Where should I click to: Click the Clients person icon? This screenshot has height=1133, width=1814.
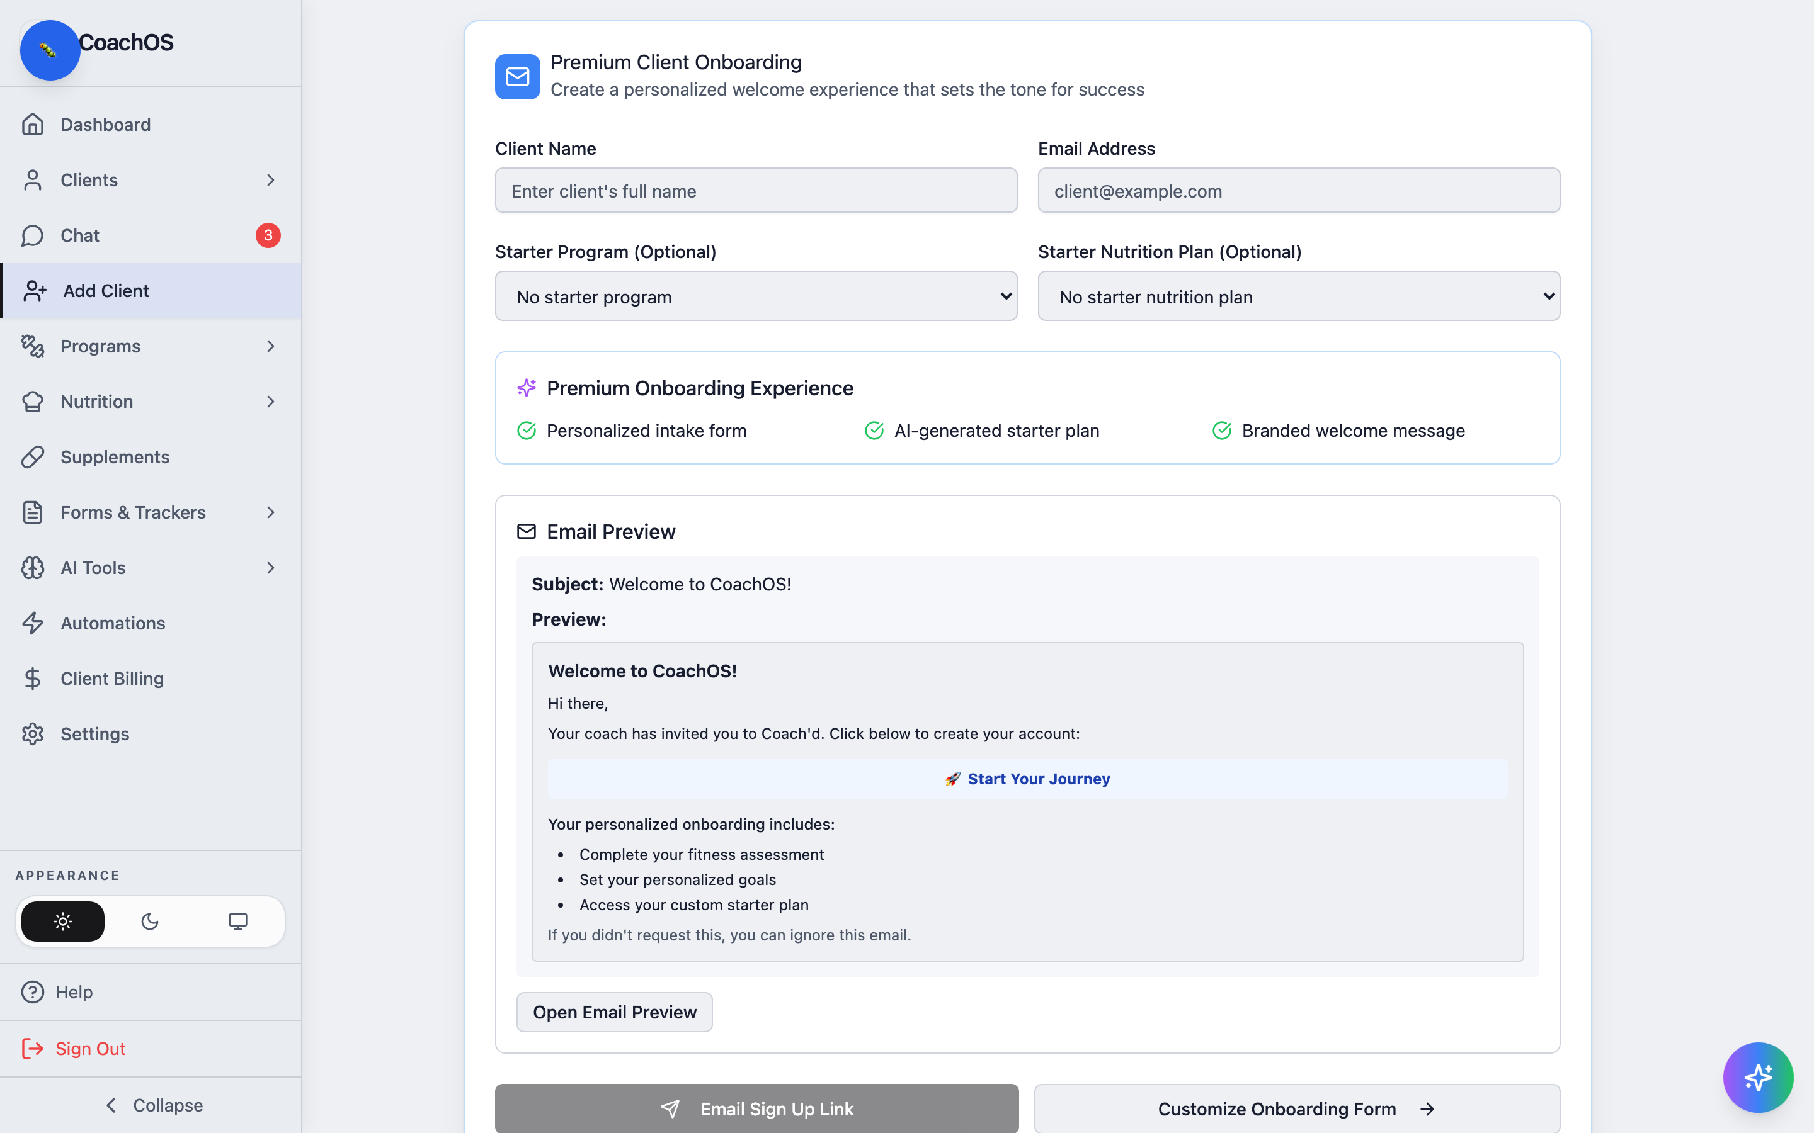[32, 180]
